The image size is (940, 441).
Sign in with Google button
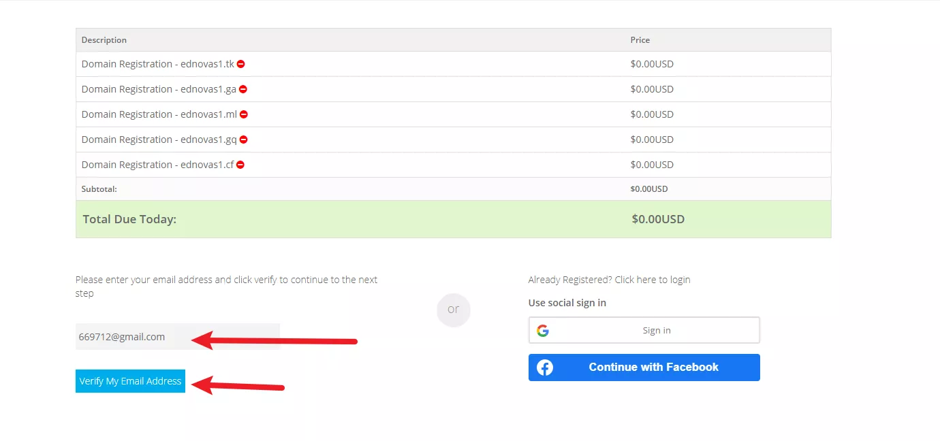[644, 330]
